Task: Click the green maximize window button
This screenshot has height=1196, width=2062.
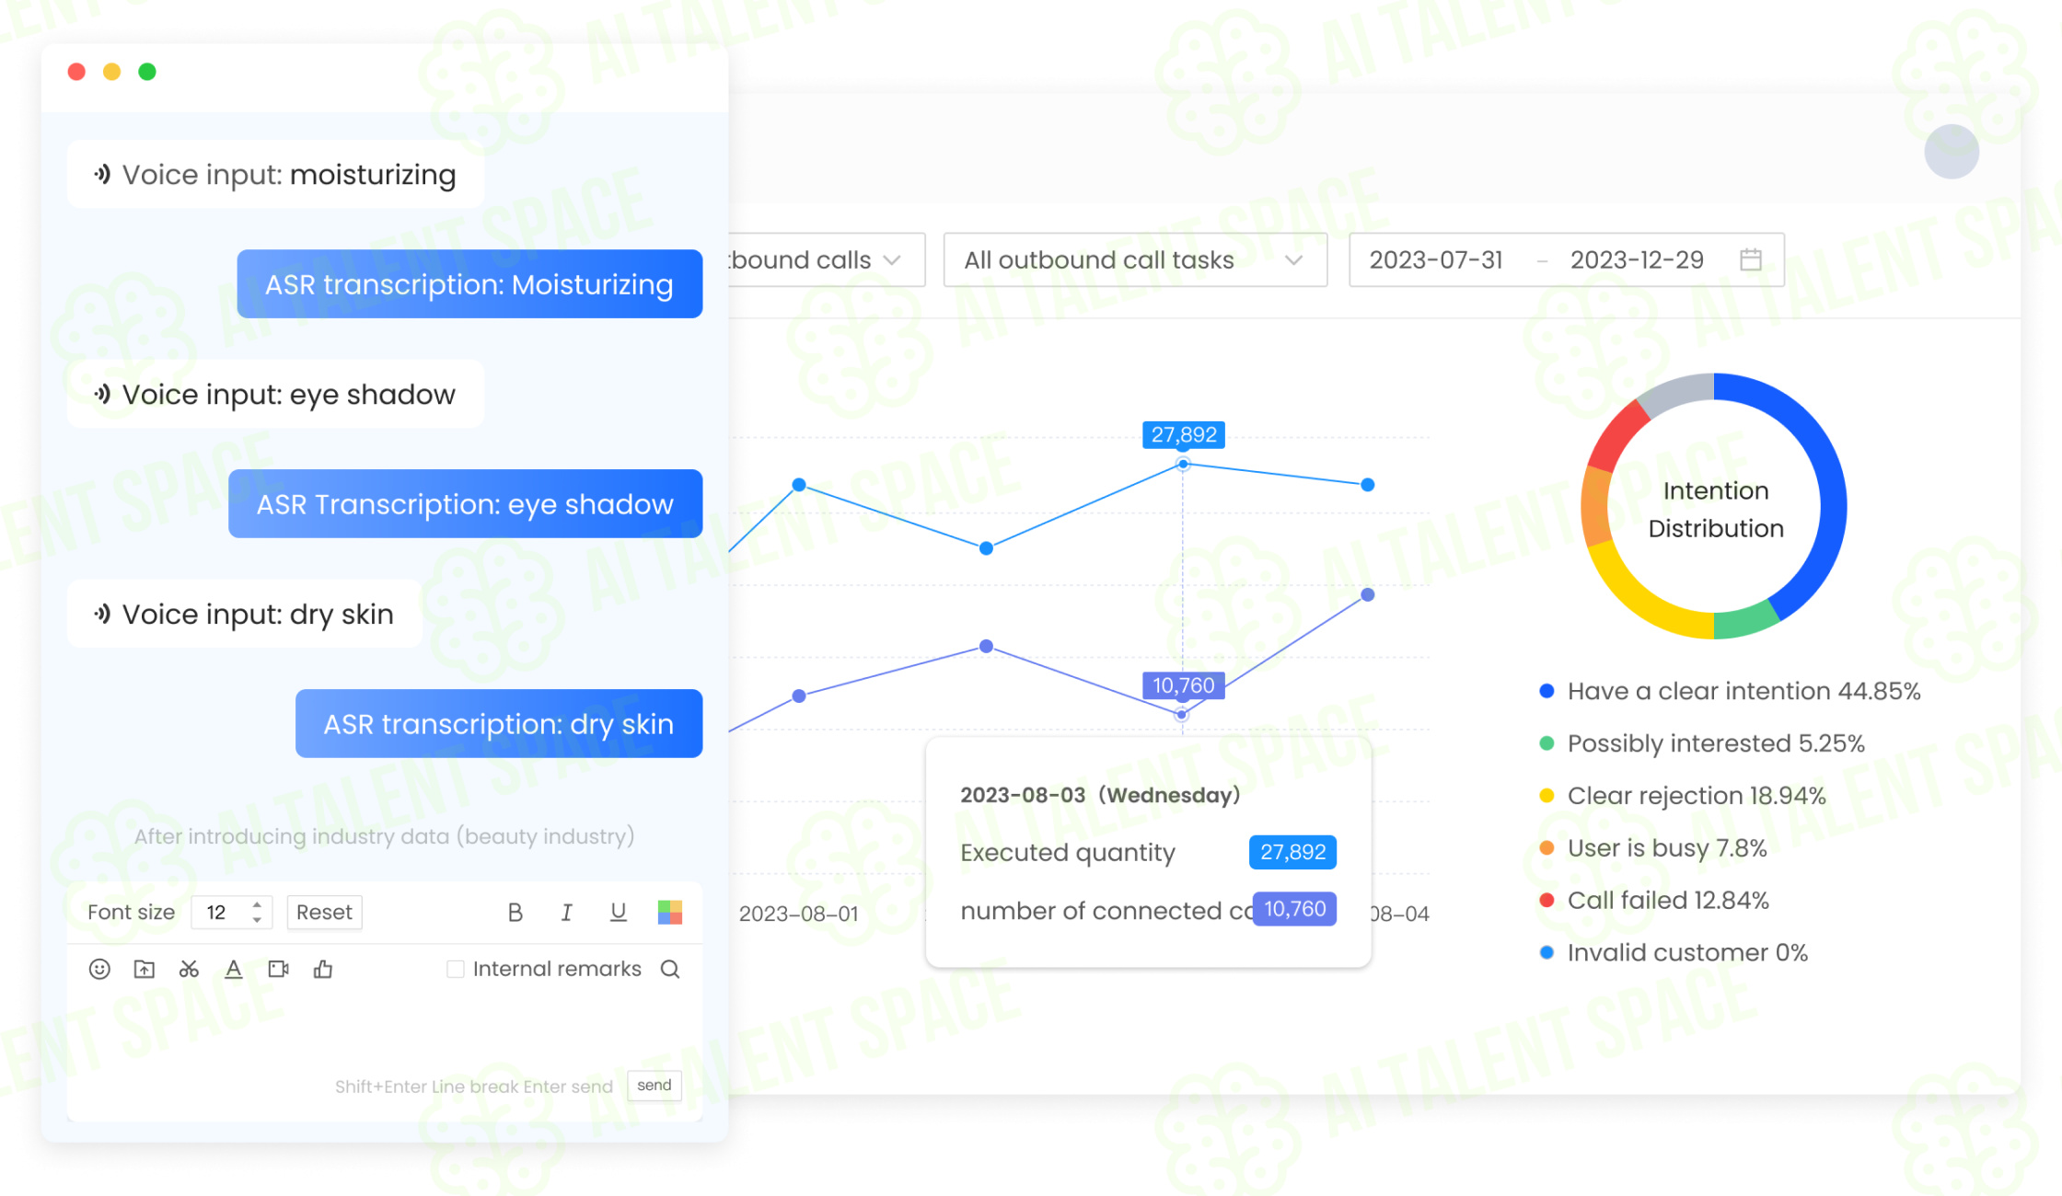Action: [147, 72]
